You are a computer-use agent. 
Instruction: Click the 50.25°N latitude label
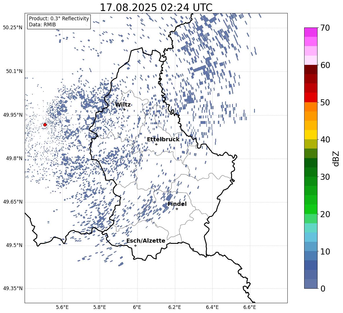[x=13, y=28]
